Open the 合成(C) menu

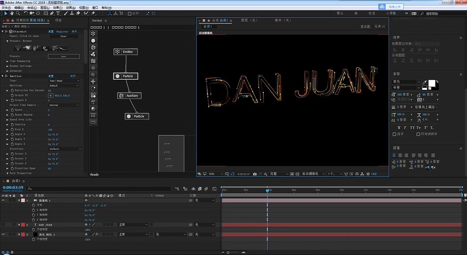[32, 8]
